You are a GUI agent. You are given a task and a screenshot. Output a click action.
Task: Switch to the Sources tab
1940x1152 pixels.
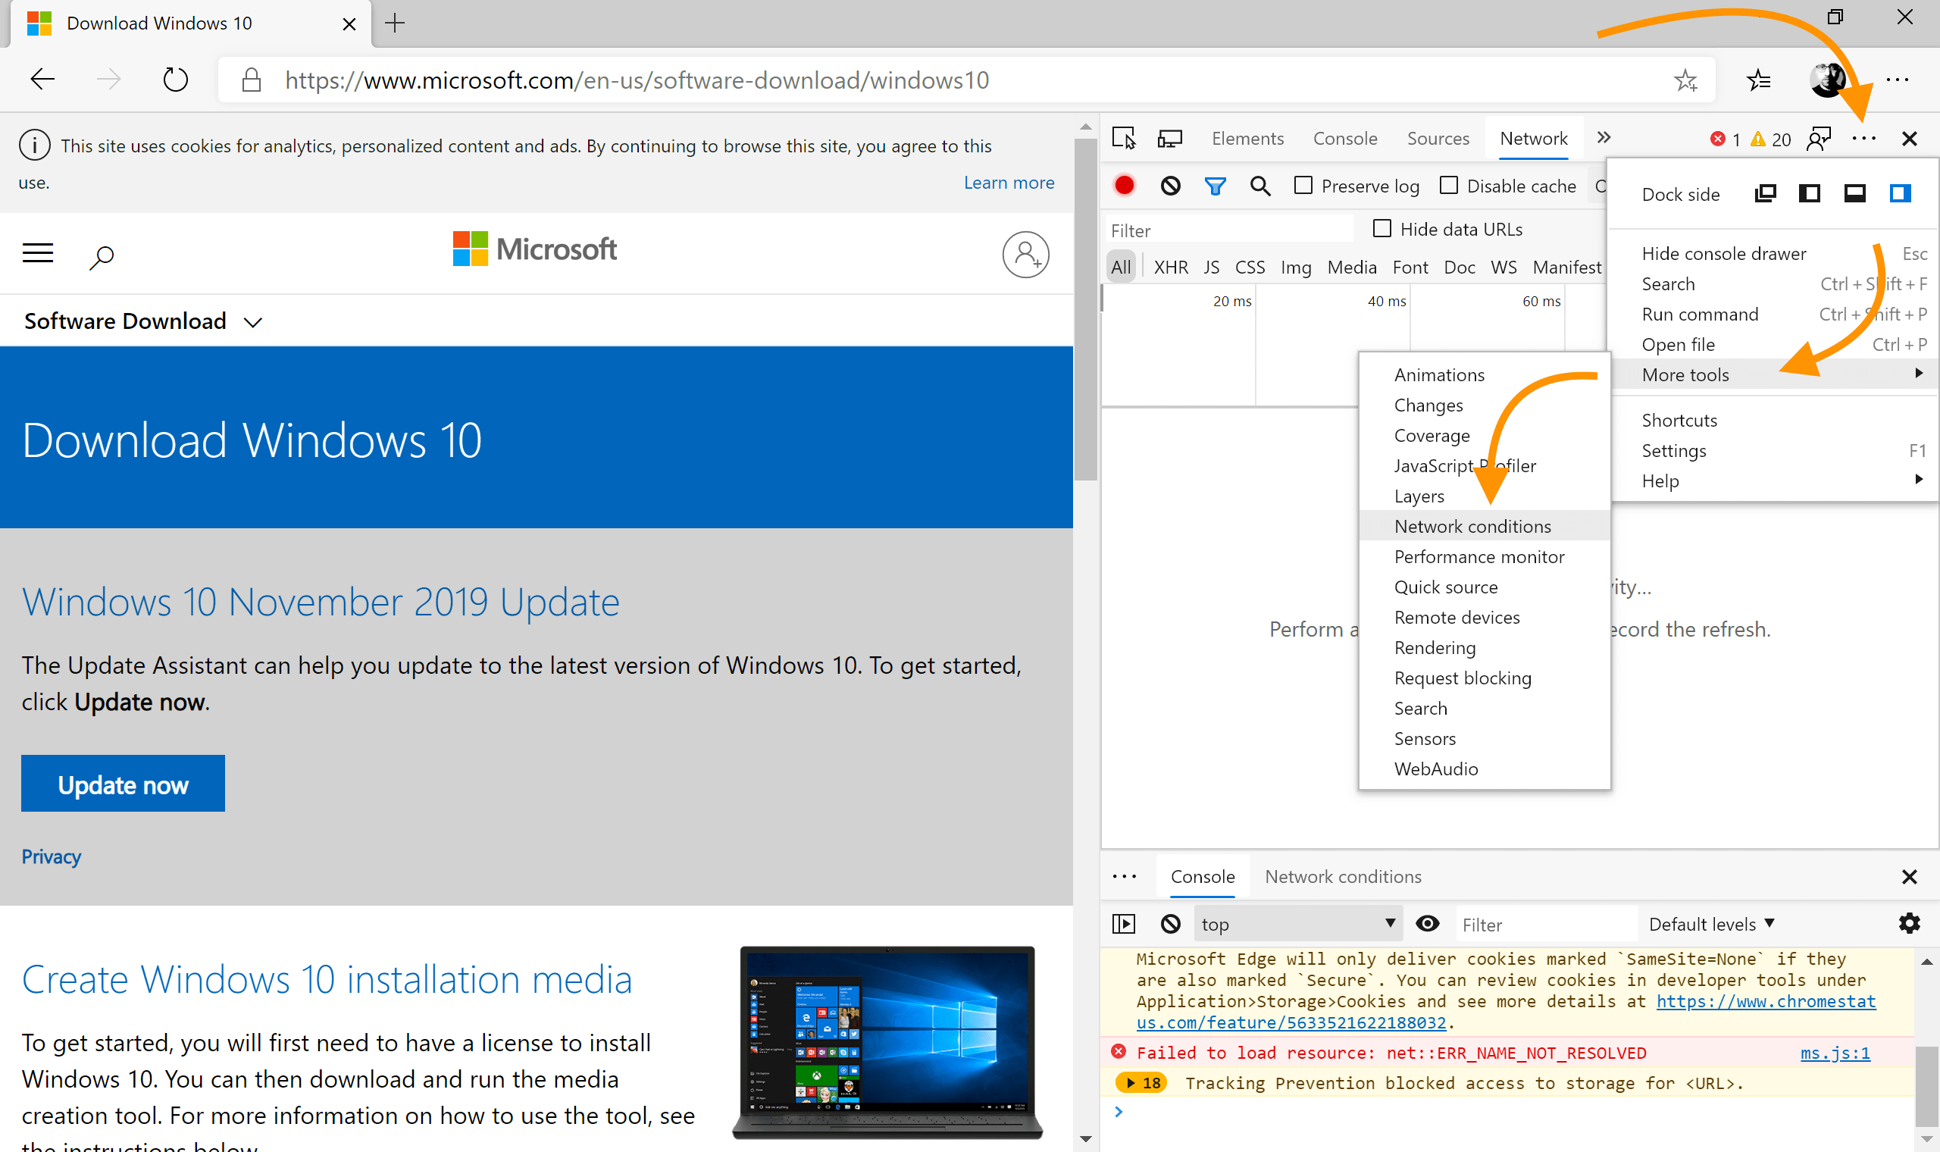coord(1438,138)
